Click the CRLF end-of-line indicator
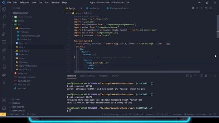 [167, 114]
